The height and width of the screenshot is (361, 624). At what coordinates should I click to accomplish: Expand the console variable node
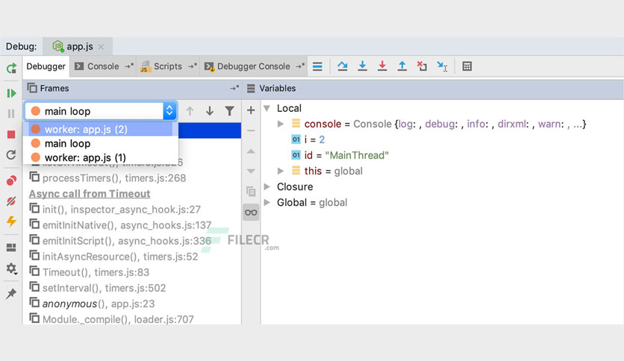point(281,124)
